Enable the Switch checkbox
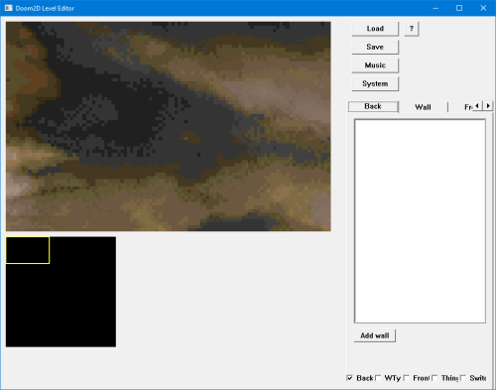 point(463,378)
